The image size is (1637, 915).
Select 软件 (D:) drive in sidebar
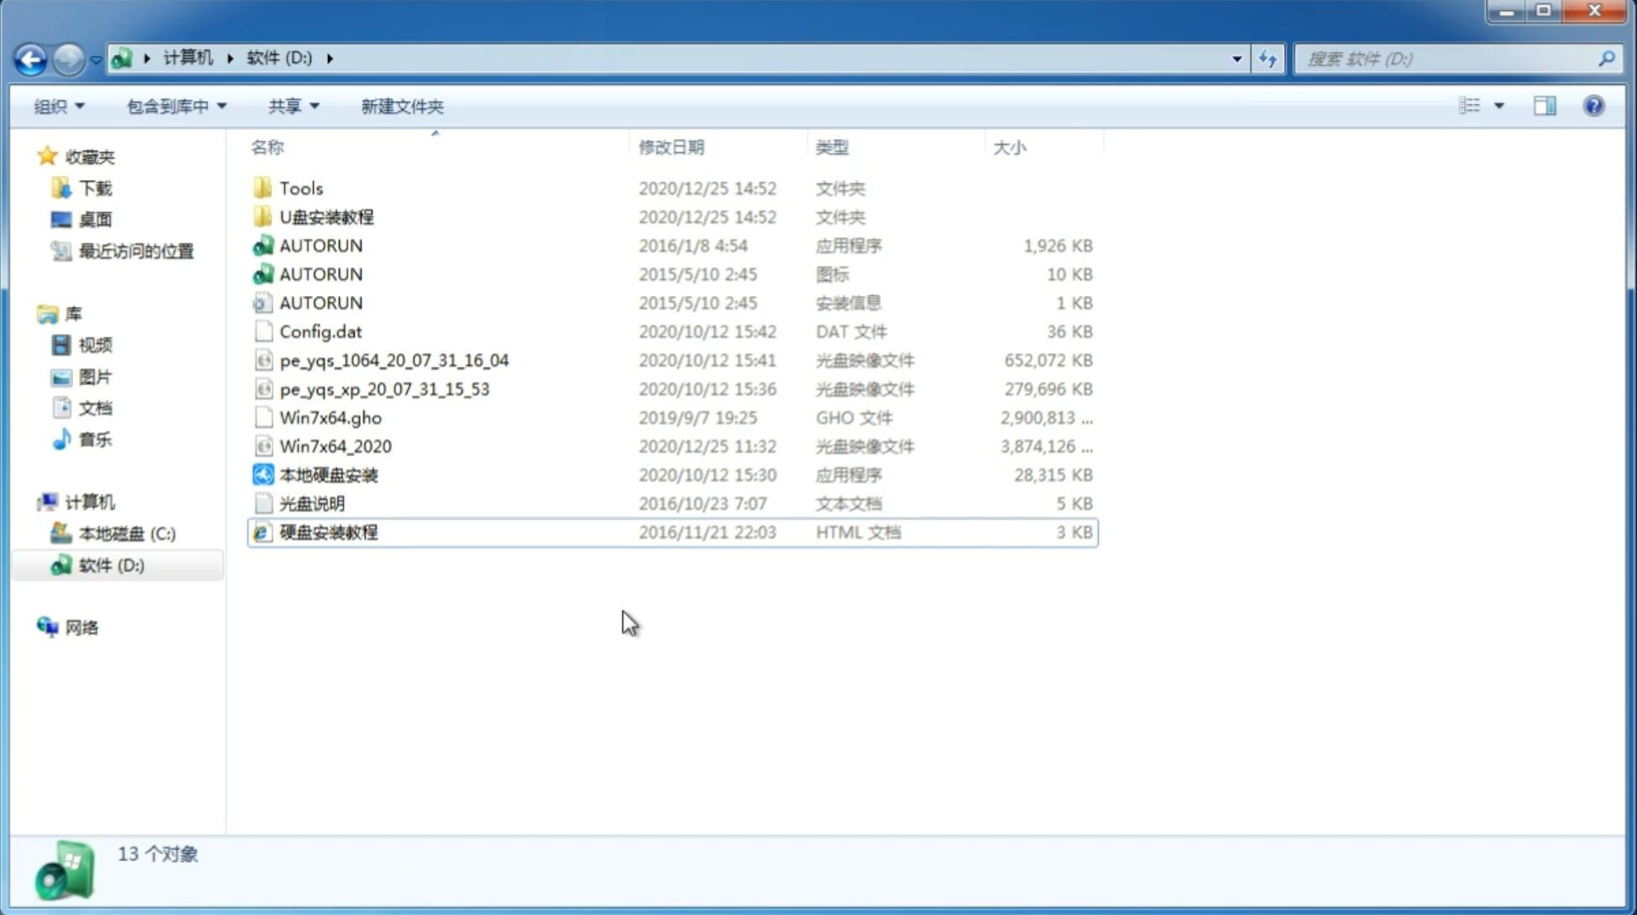click(111, 564)
